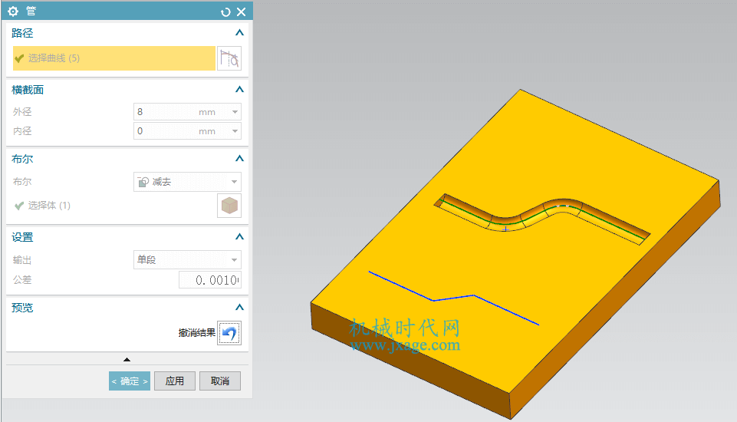
Task: Click the 确定 button
Action: coord(130,381)
